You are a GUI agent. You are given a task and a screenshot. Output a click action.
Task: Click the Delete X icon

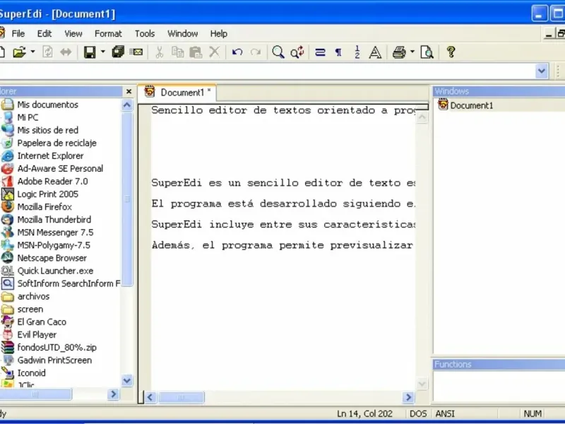(x=215, y=52)
